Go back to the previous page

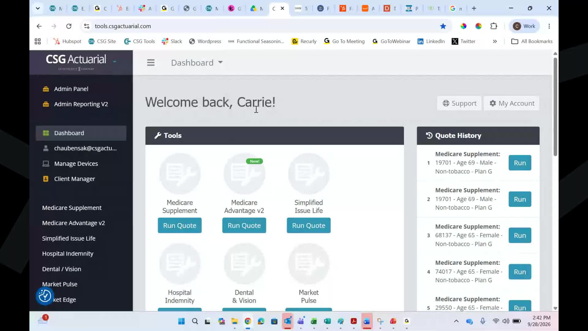click(x=39, y=26)
